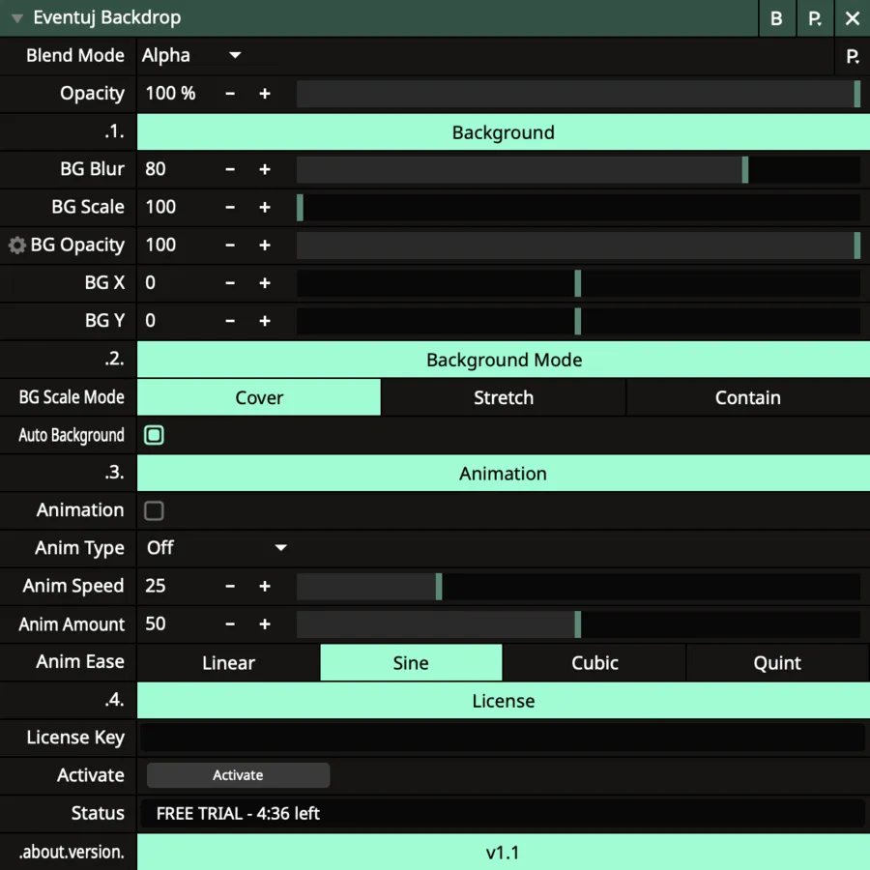Image resolution: width=870 pixels, height=870 pixels.
Task: Open the gear icon beside BG Opacity
Action: click(x=16, y=246)
